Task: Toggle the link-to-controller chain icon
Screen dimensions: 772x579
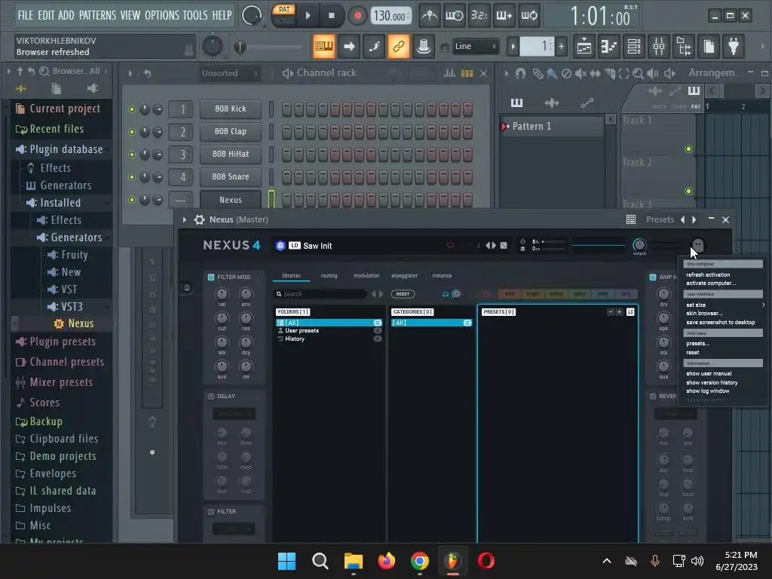Action: tap(398, 47)
